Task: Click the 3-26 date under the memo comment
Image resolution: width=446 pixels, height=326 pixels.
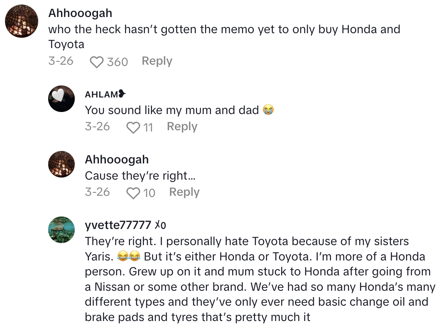Action: pyautogui.click(x=61, y=61)
